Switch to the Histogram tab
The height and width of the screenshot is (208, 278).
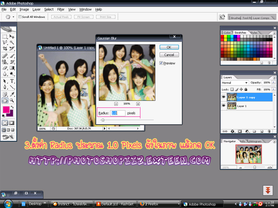255,141
